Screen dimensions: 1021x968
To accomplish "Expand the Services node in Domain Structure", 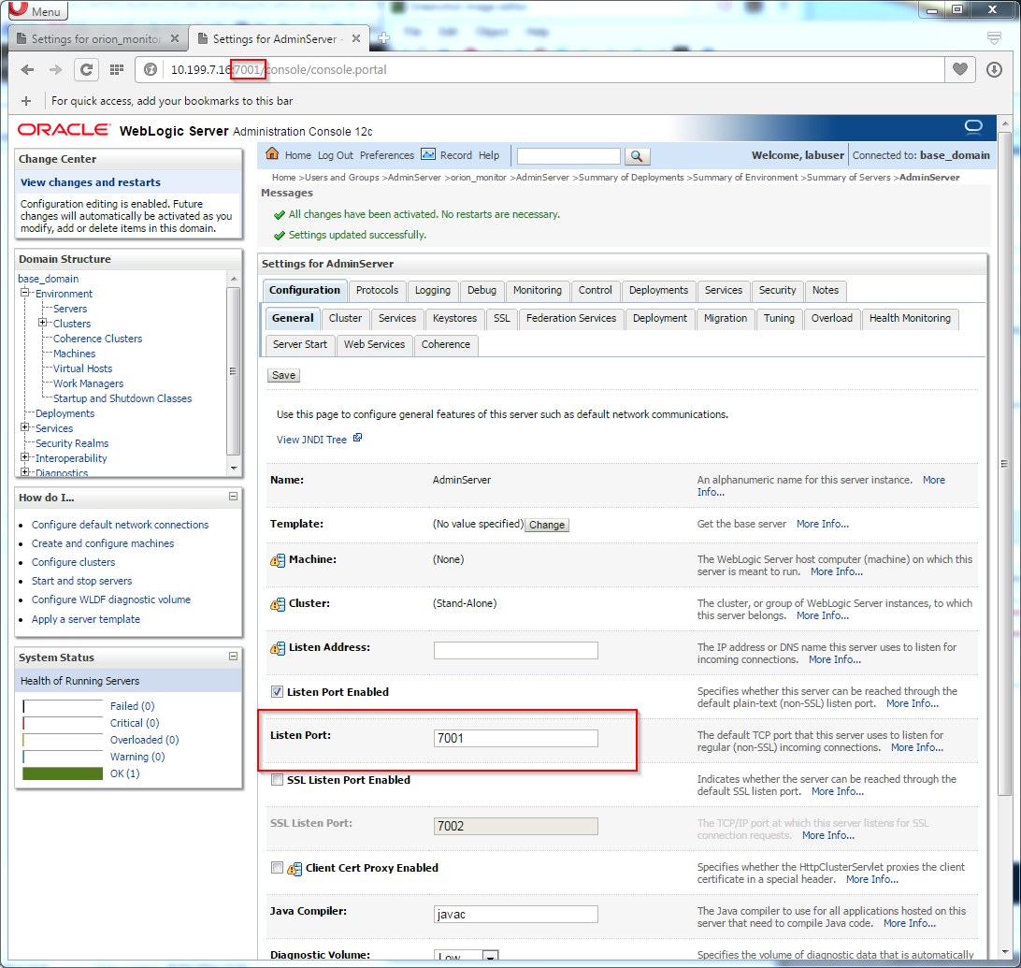I will tap(24, 427).
